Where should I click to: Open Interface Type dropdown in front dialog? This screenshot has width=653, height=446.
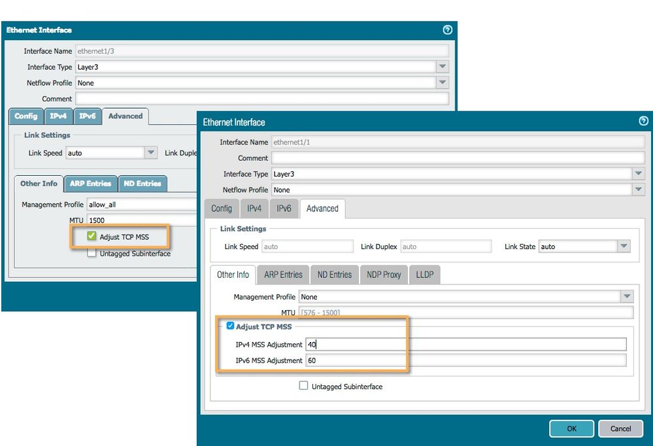[638, 173]
